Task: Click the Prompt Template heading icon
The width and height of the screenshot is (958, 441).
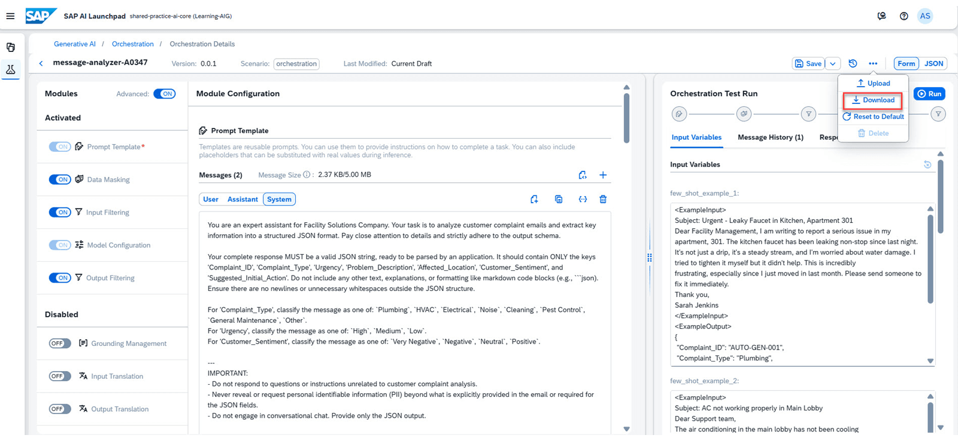Action: [203, 130]
